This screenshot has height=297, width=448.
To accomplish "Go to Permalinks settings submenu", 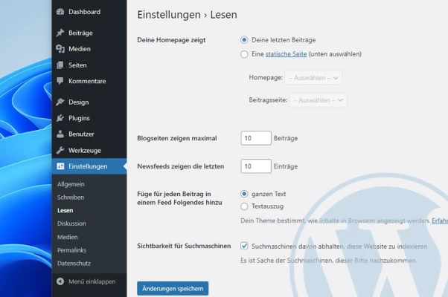I will click(x=71, y=250).
